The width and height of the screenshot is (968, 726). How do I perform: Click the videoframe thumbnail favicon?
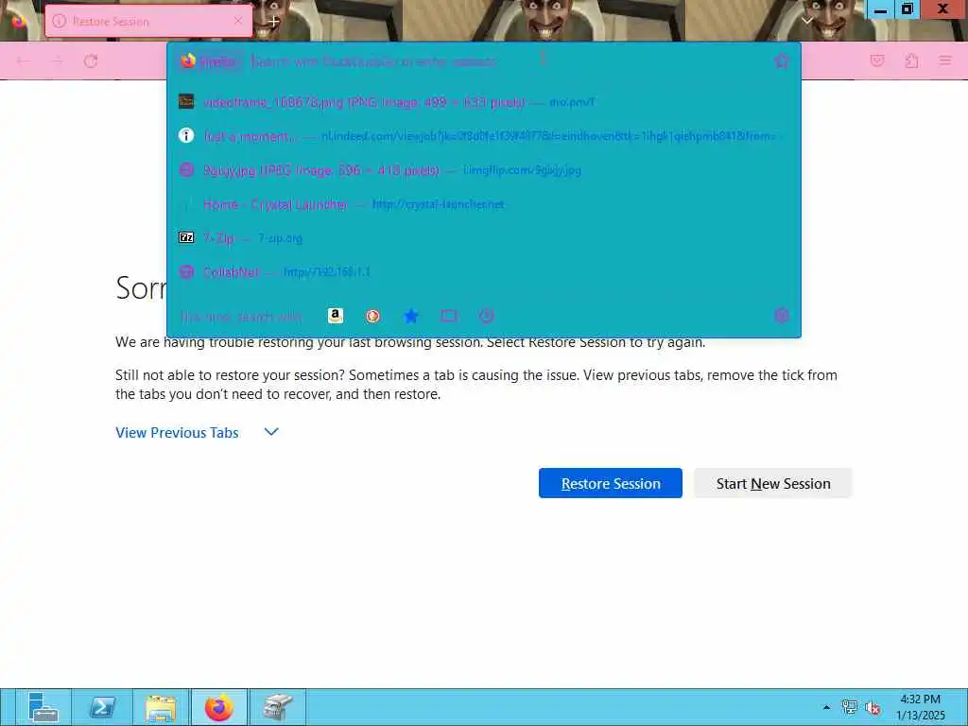[186, 101]
